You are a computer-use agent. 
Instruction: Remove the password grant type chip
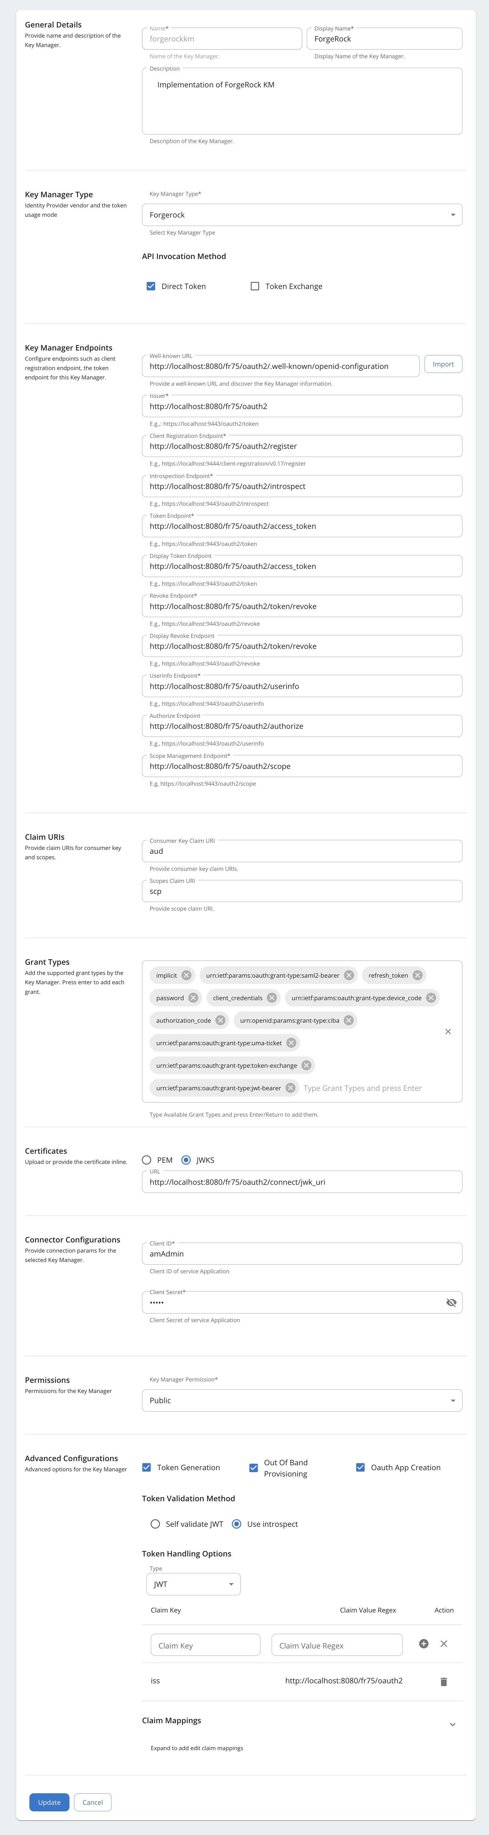click(x=193, y=998)
